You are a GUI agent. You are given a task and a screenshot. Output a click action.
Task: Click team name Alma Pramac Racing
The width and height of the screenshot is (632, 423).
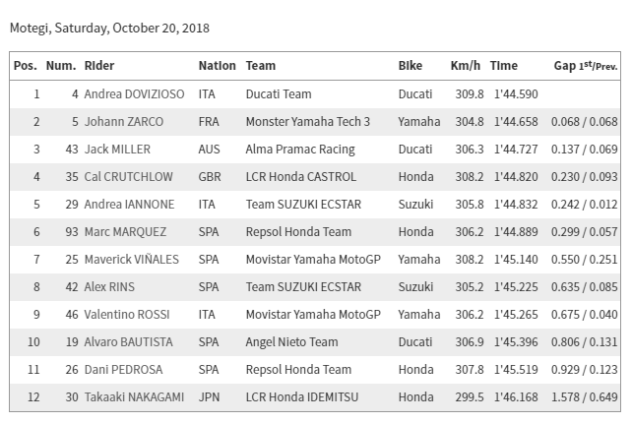[300, 150]
